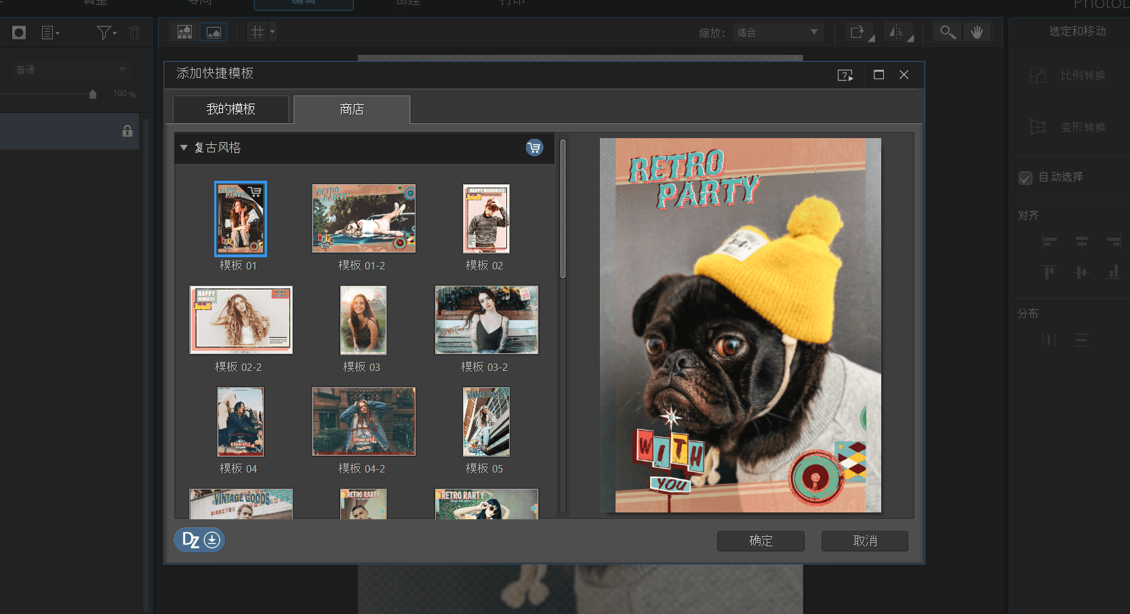The image size is (1130, 614).
Task: Click the grid lines display icon
Action: click(258, 32)
